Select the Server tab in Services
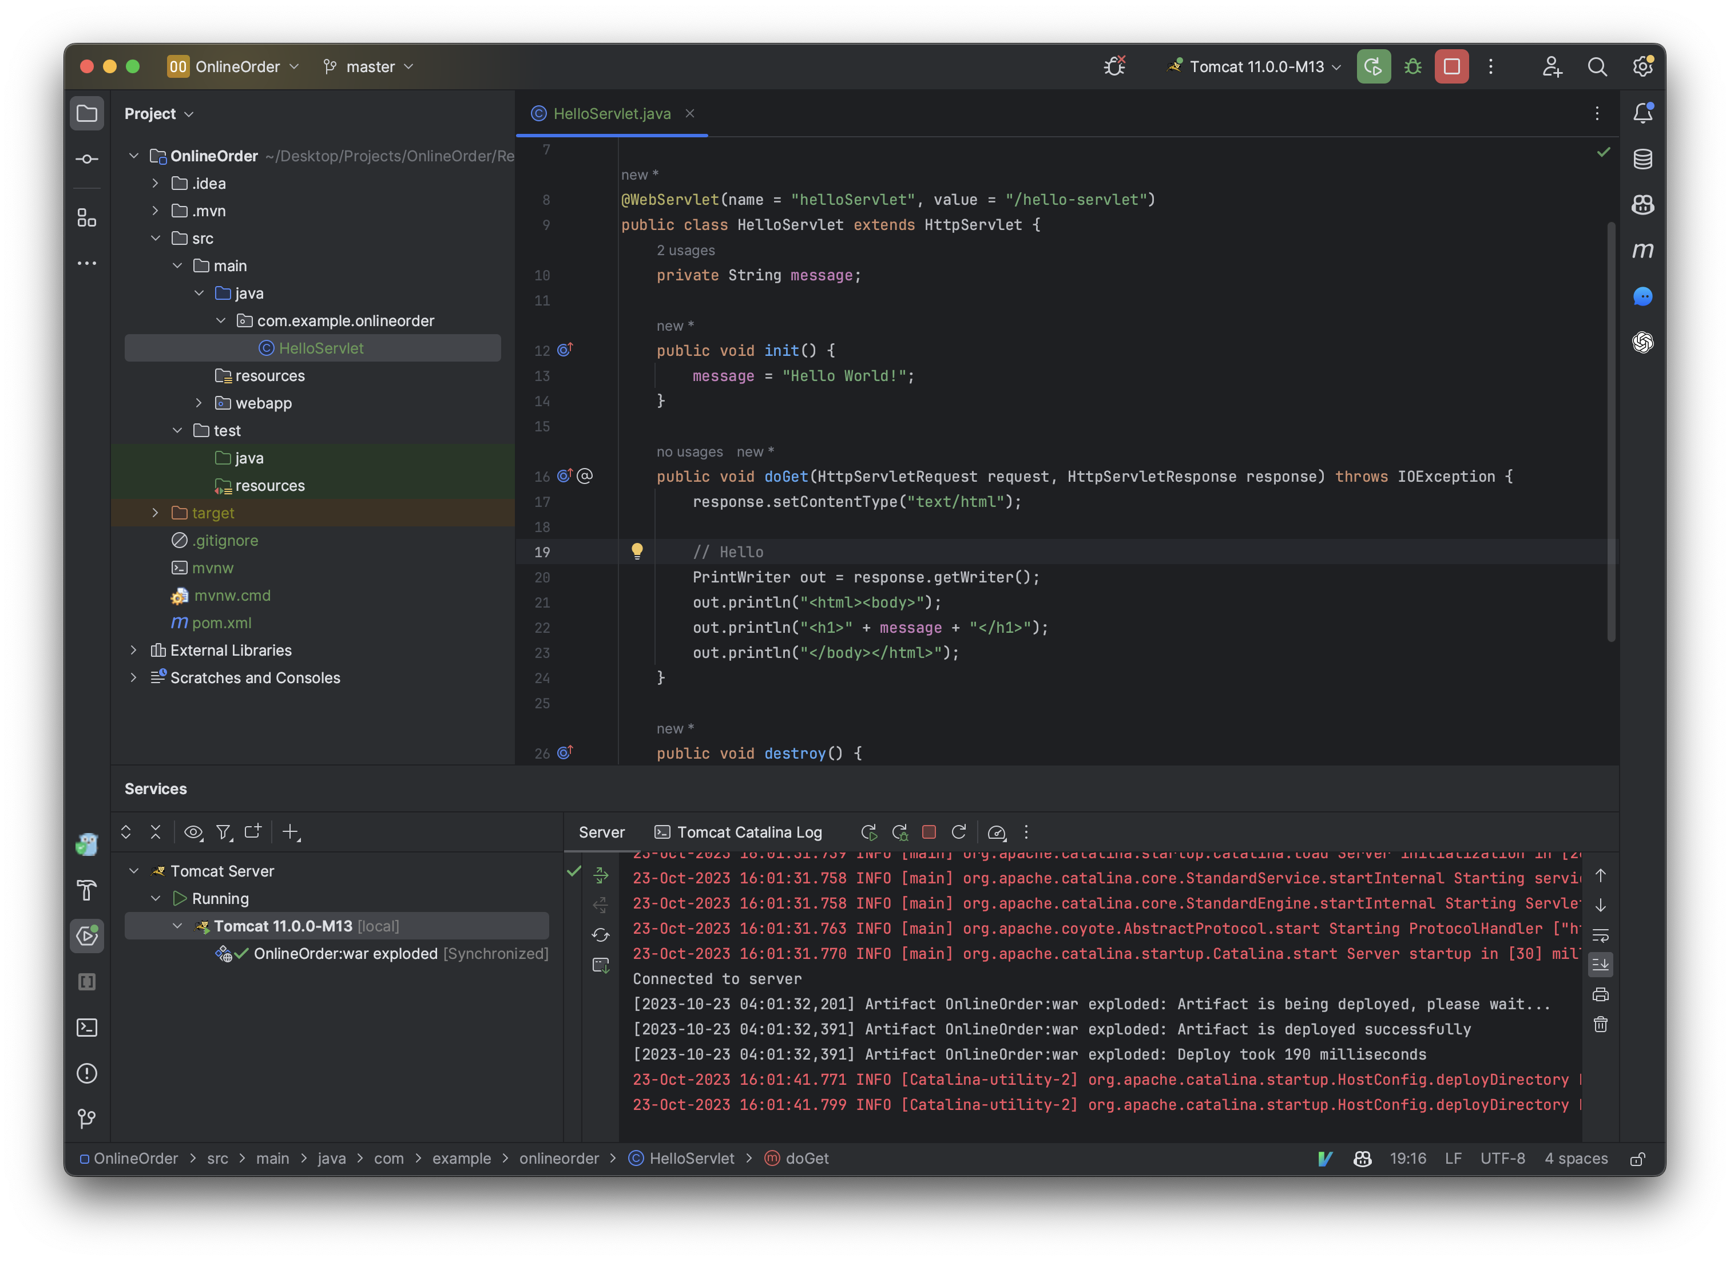The width and height of the screenshot is (1730, 1261). [x=601, y=832]
